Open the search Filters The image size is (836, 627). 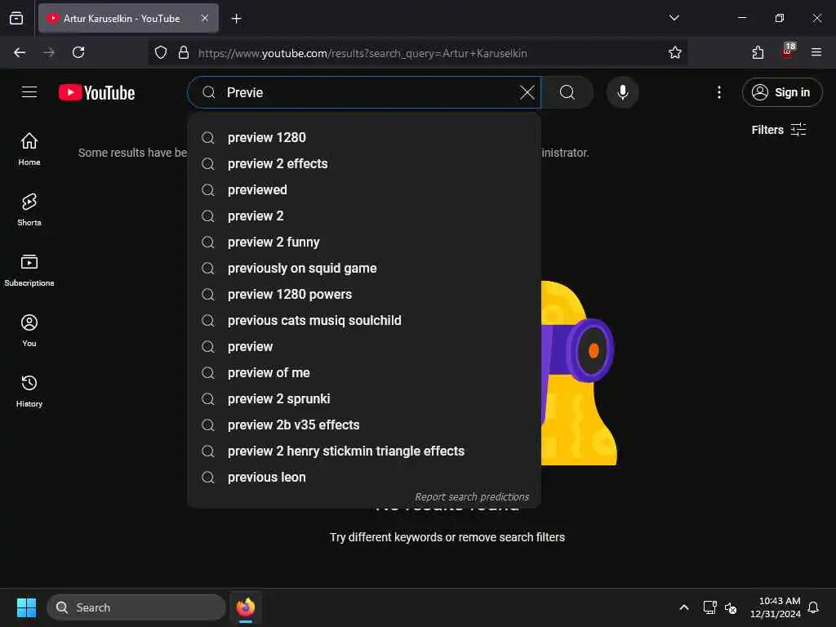(x=778, y=130)
